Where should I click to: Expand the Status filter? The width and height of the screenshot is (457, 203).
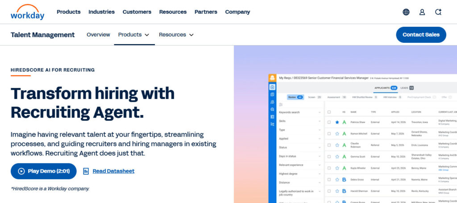(300, 147)
